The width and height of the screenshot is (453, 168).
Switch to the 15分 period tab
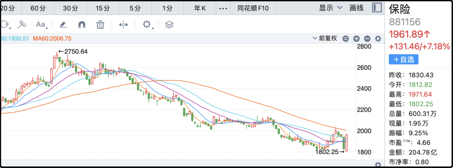[x=104, y=8]
